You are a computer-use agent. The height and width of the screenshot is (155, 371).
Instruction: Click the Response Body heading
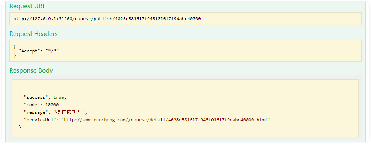click(x=31, y=70)
